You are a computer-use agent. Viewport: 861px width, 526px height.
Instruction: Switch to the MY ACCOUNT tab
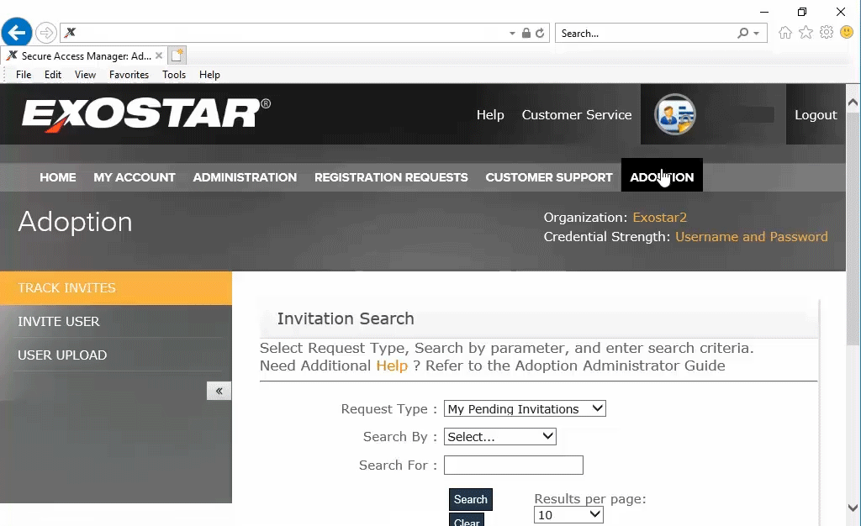coord(135,177)
